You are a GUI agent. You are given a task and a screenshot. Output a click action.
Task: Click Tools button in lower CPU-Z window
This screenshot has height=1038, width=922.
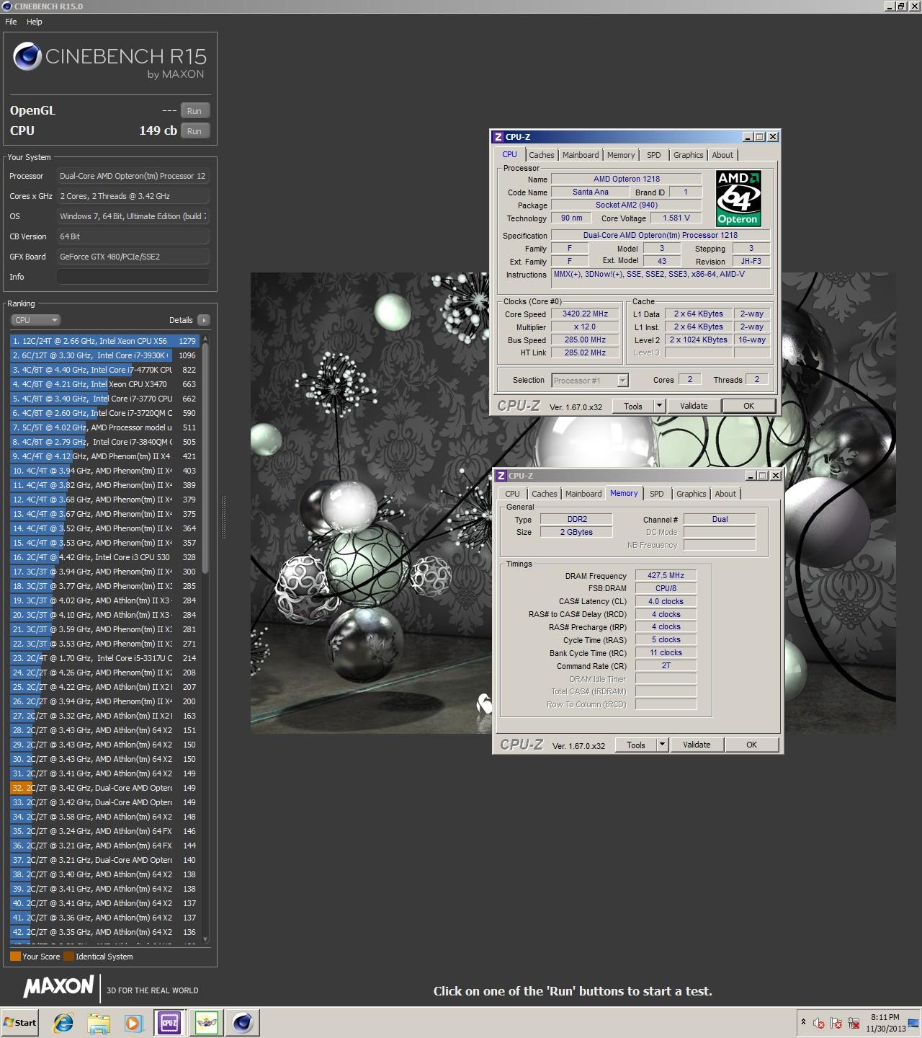coord(636,745)
